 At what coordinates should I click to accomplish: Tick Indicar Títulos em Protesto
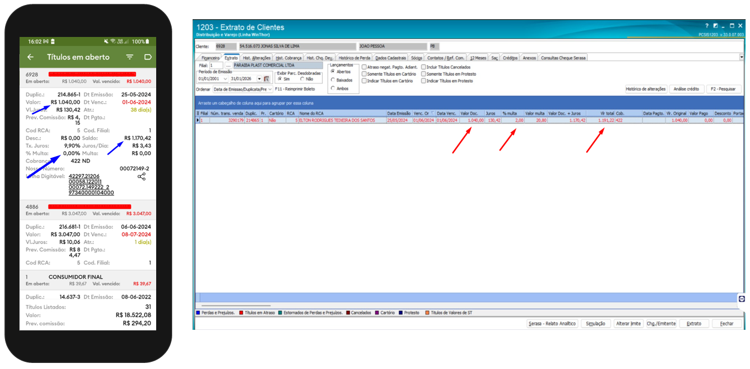[424, 81]
